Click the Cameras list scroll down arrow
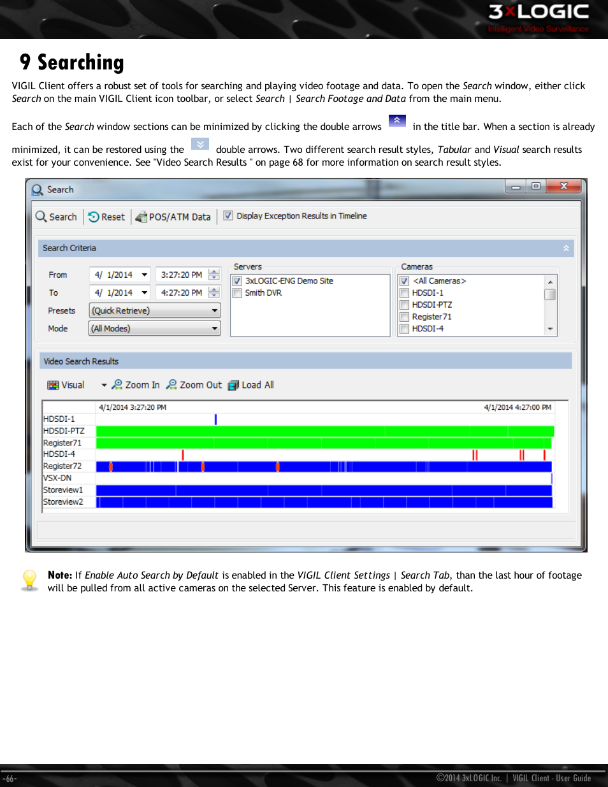 coord(550,329)
